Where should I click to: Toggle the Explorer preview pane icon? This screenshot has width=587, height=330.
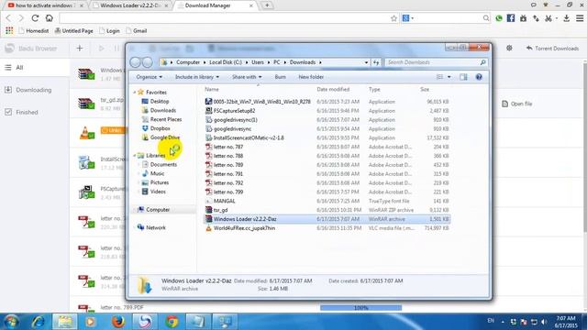coord(463,77)
